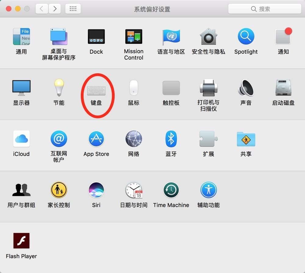Open Flash Player settings
The image size is (305, 273).
[21, 241]
